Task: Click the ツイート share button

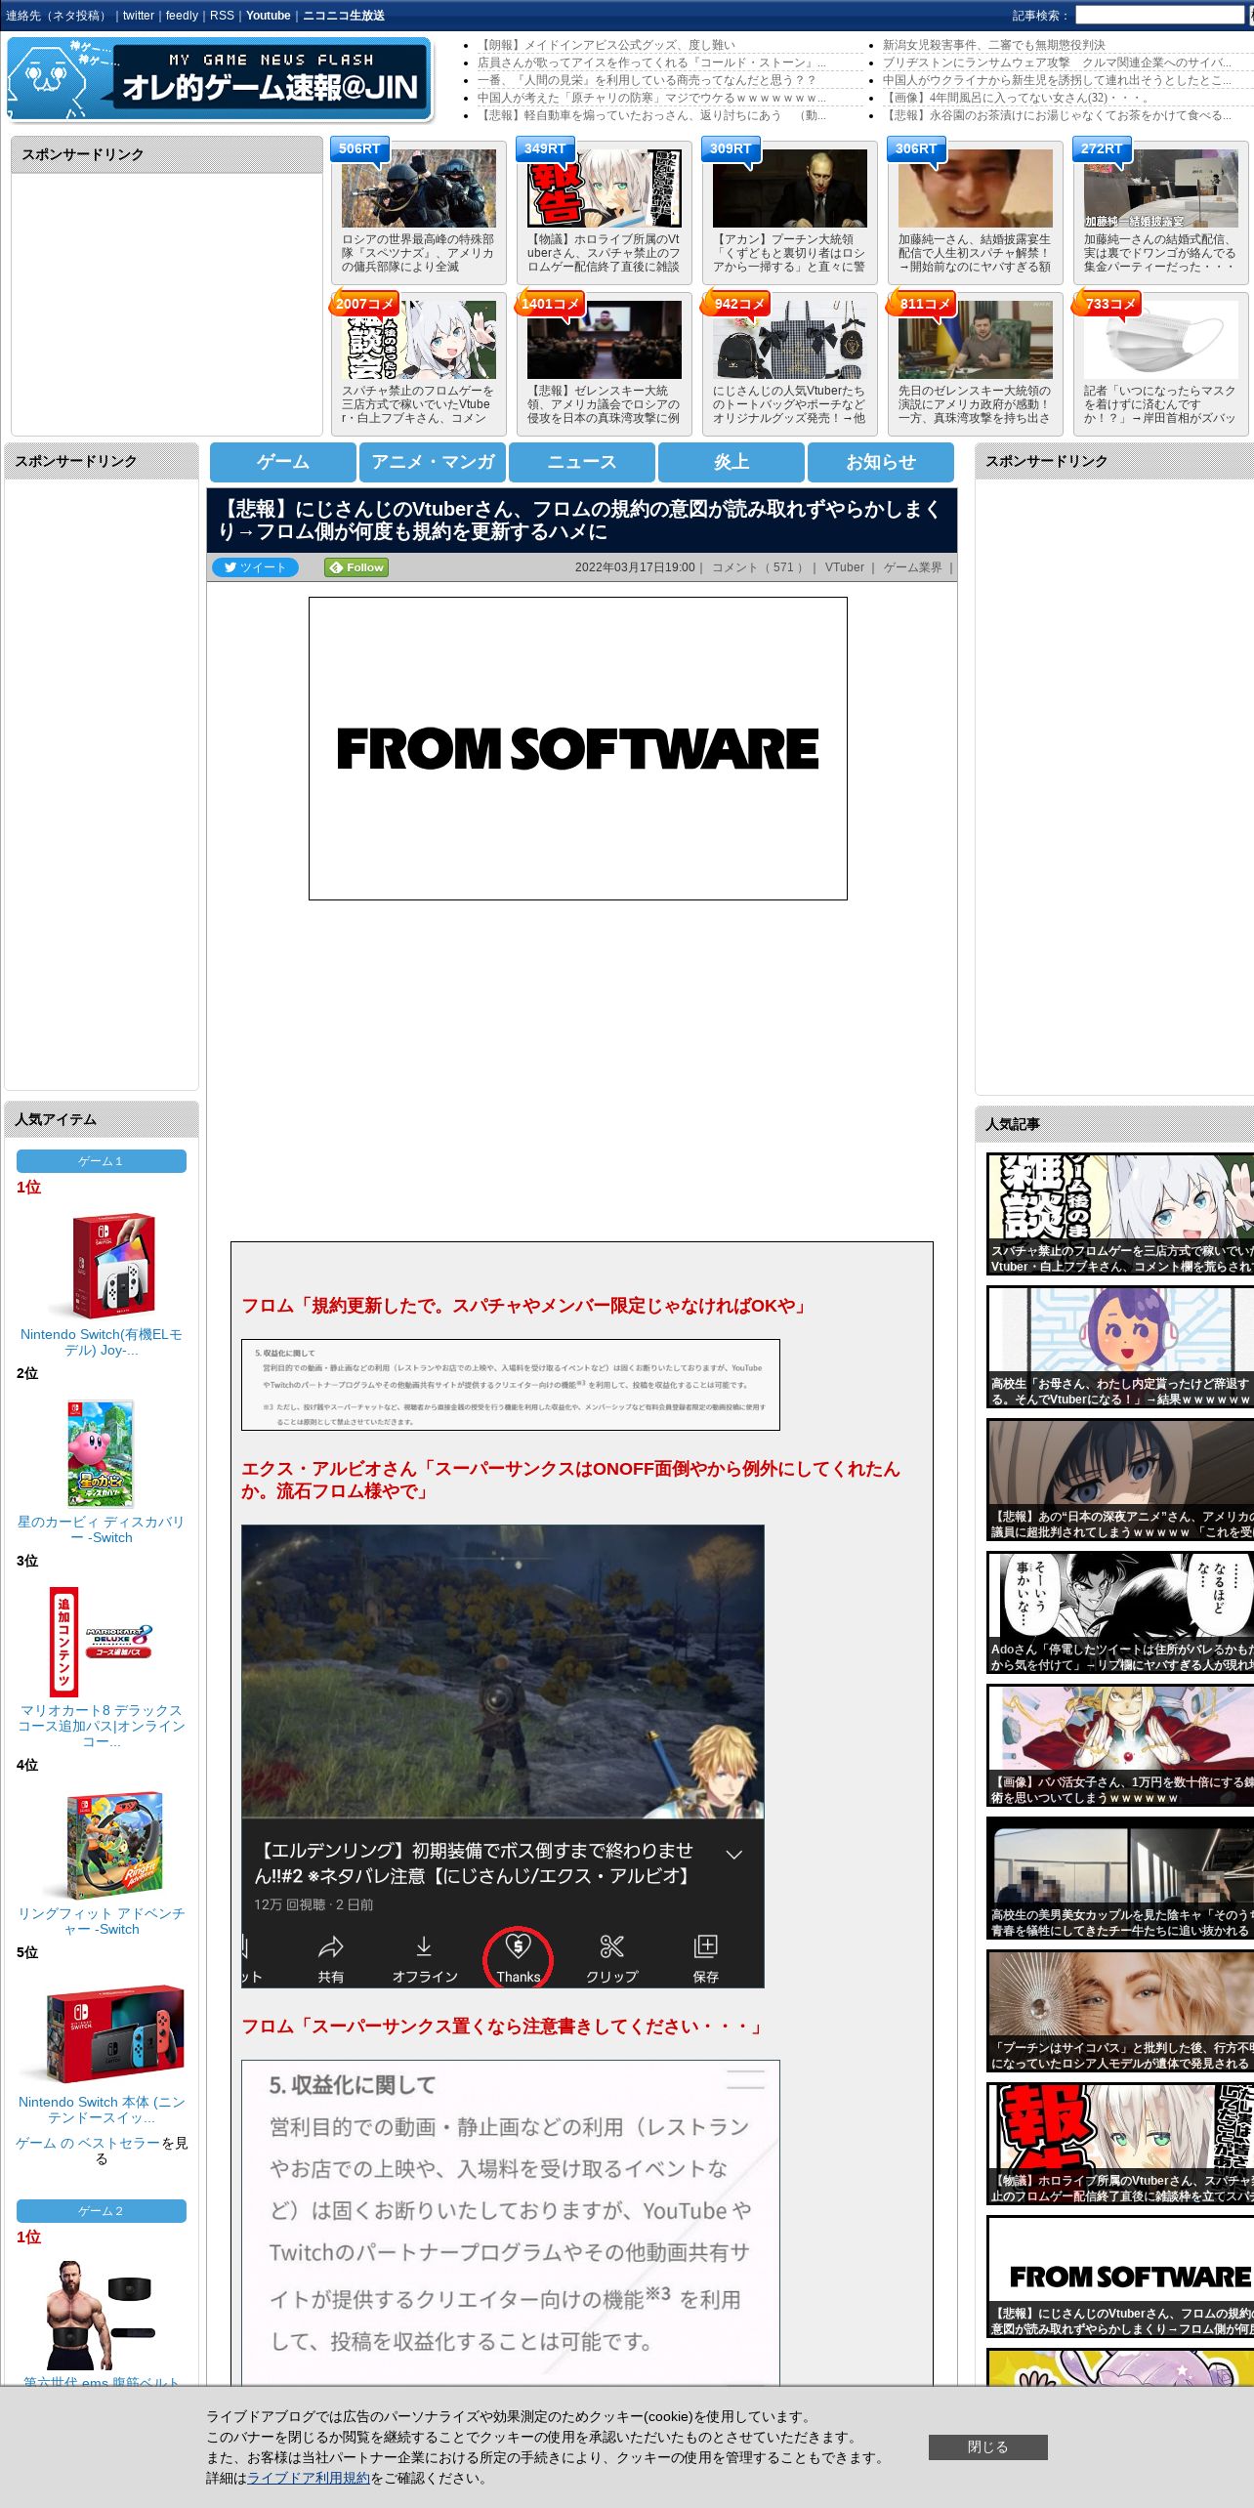Action: pyautogui.click(x=255, y=567)
